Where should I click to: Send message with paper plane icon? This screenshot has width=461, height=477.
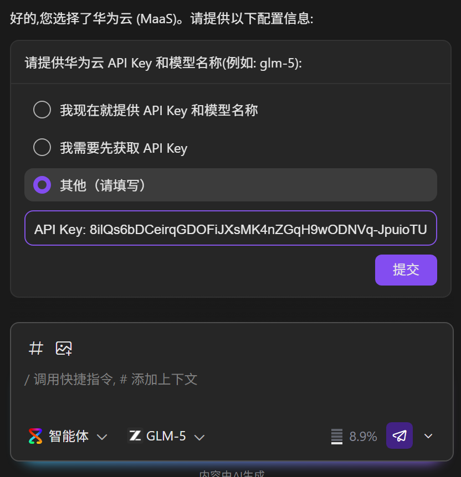tap(399, 435)
